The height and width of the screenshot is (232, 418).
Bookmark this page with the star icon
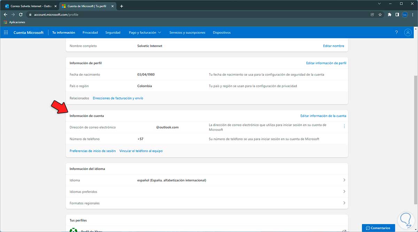pyautogui.click(x=380, y=15)
